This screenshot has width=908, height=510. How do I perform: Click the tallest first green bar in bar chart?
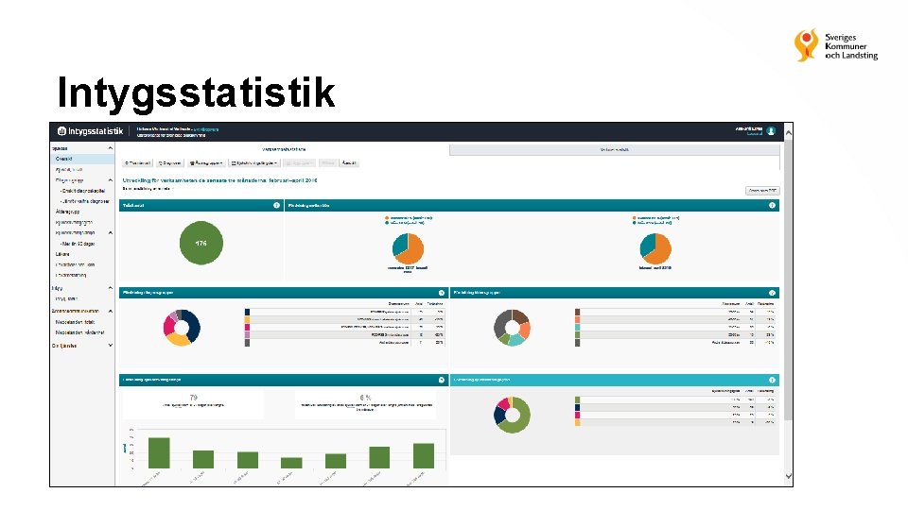pyautogui.click(x=159, y=452)
